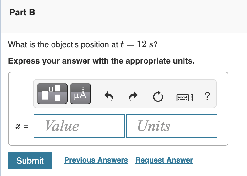Focus the Units input field

171,126
